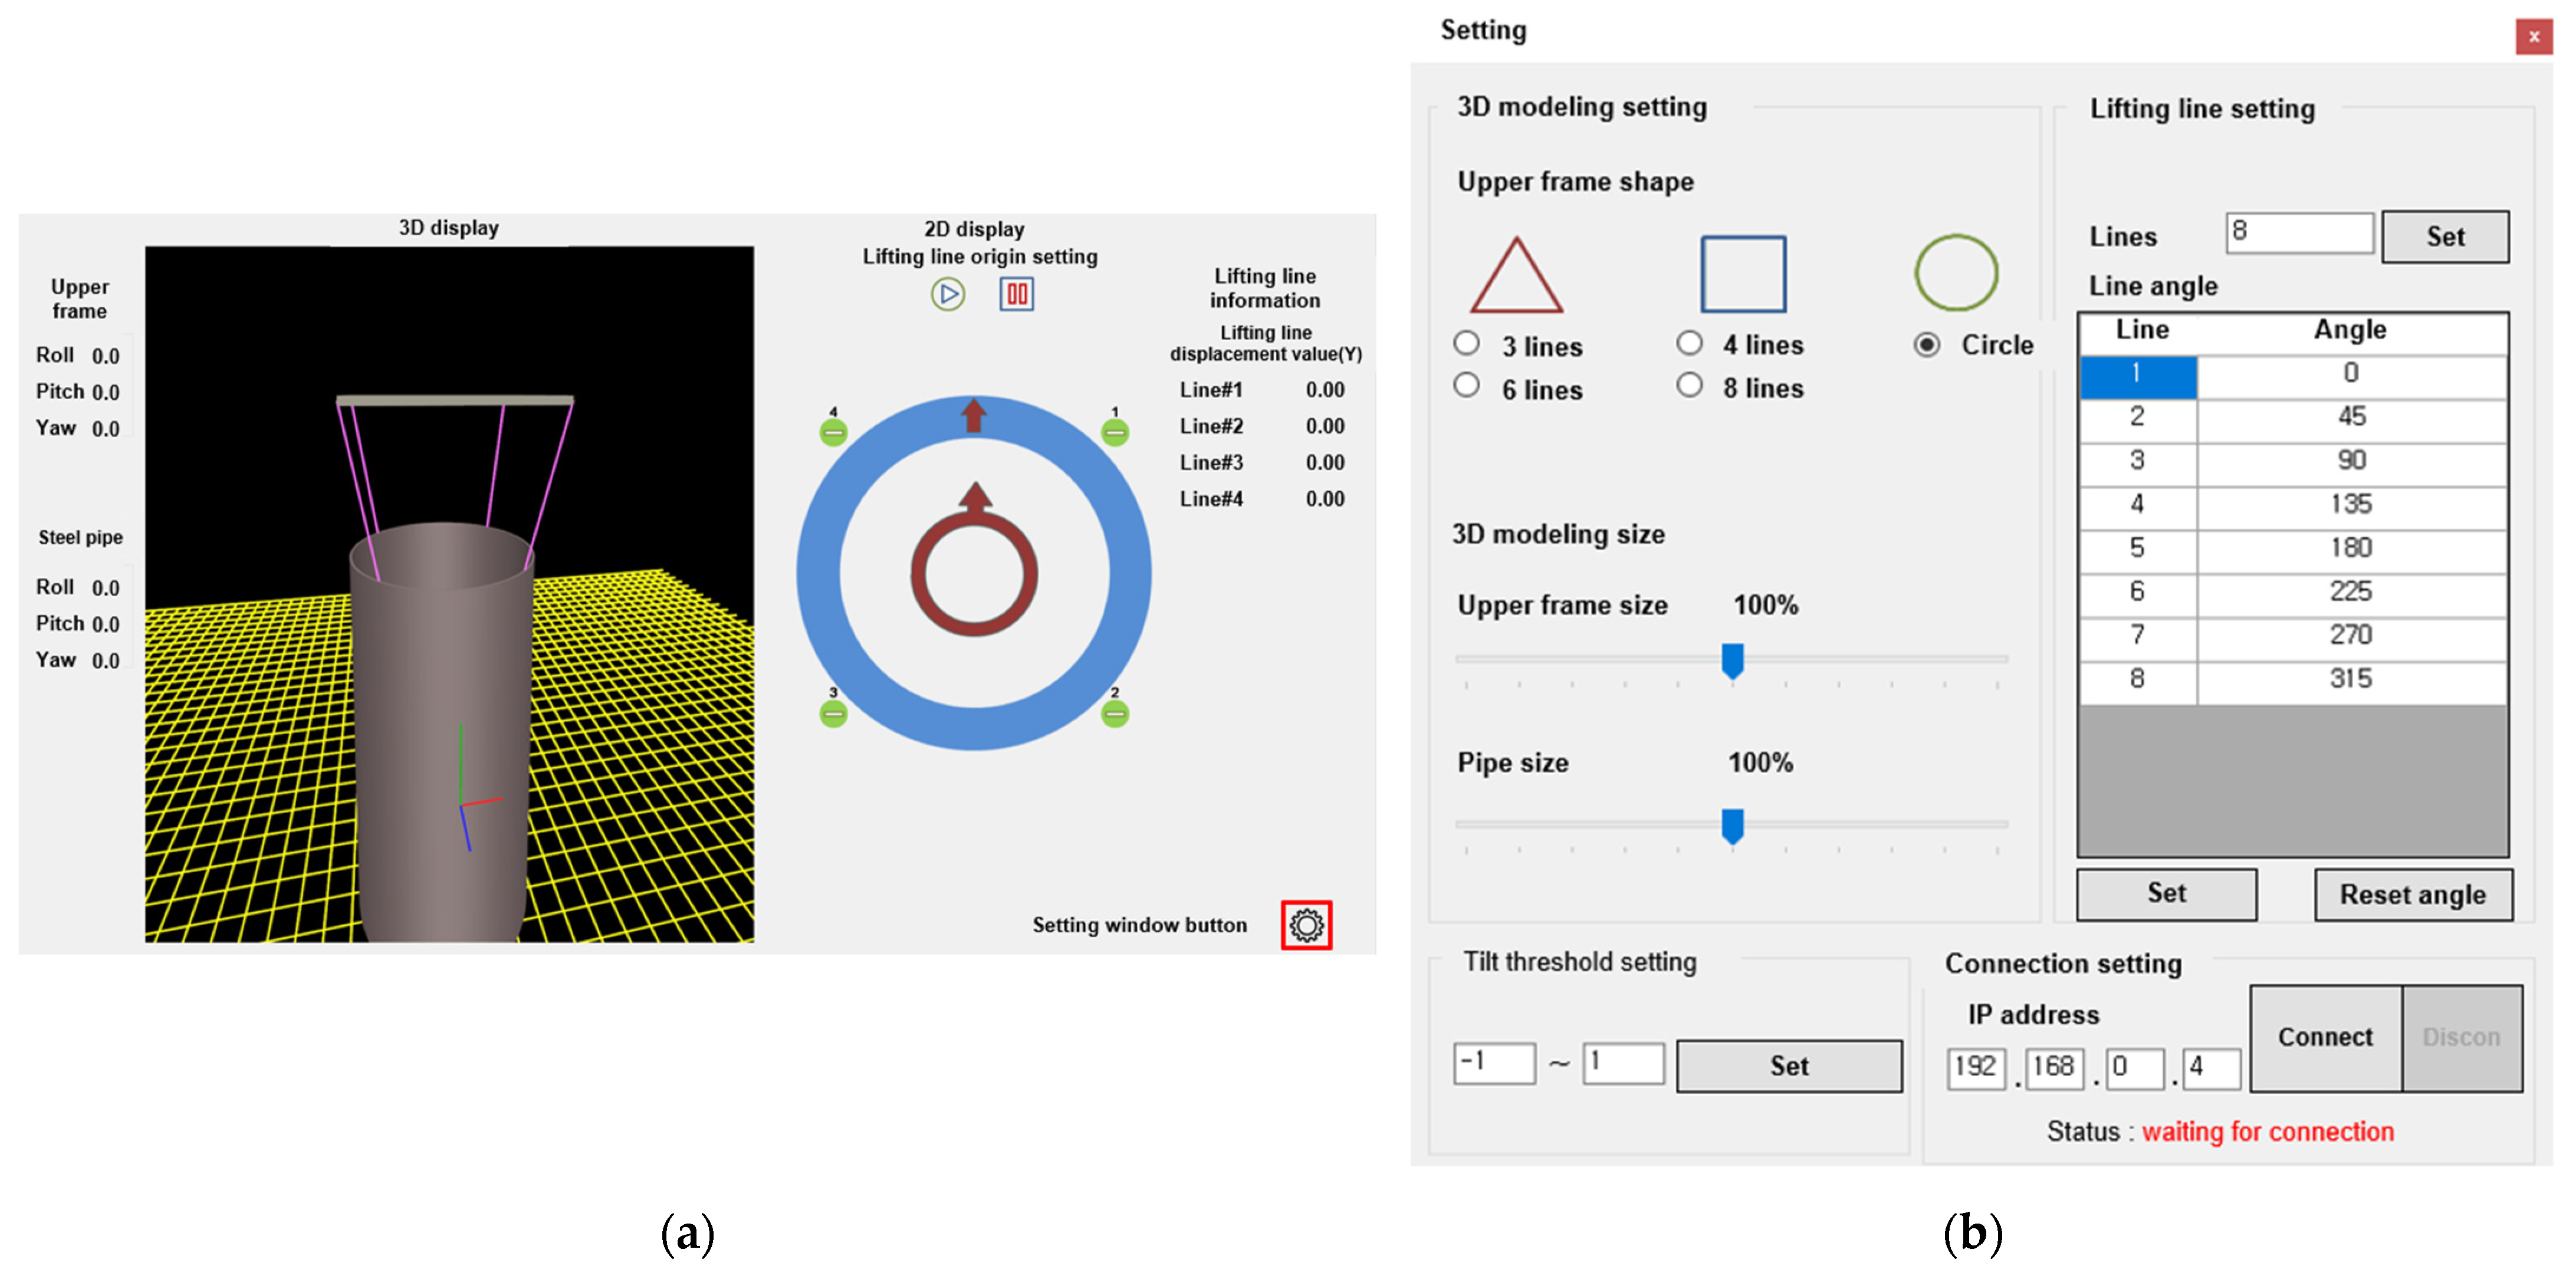Click the green origin marker for line 3
Viewport: 2576px width, 1279px height.
tap(833, 714)
